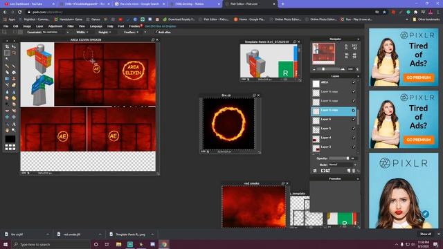Click the Chrome bookmark star icon
Screen dimensions: 443x249
(384, 12)
